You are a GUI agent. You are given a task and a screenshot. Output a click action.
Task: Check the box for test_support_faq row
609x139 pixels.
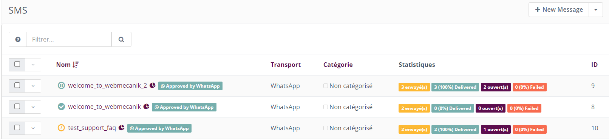tap(17, 128)
